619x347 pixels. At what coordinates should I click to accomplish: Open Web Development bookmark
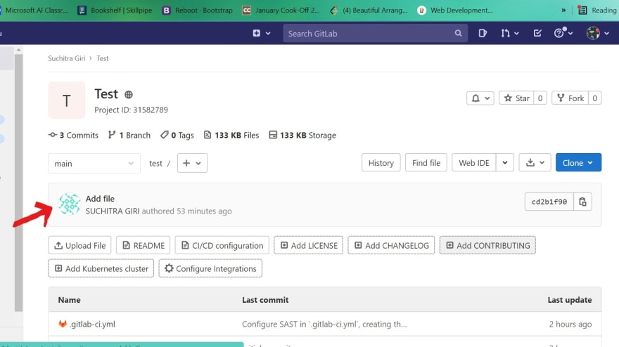(455, 11)
